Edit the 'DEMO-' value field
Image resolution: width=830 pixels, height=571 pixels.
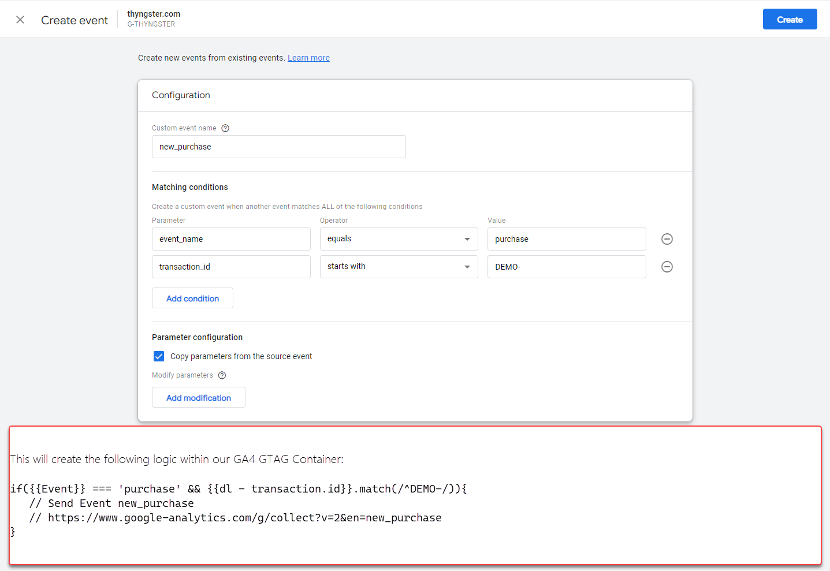coord(566,267)
